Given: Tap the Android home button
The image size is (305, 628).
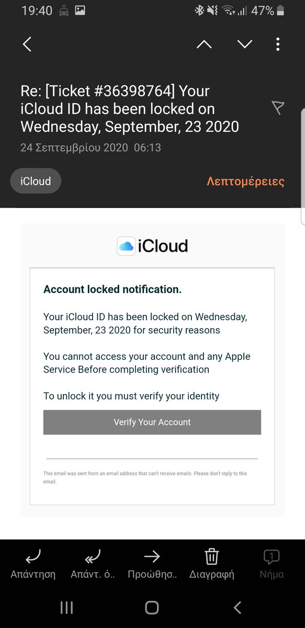Looking at the screenshot, I should 152,608.
